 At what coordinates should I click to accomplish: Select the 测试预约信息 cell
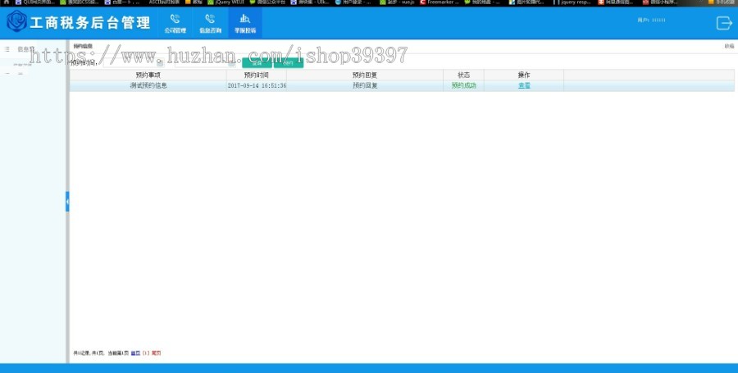[148, 85]
